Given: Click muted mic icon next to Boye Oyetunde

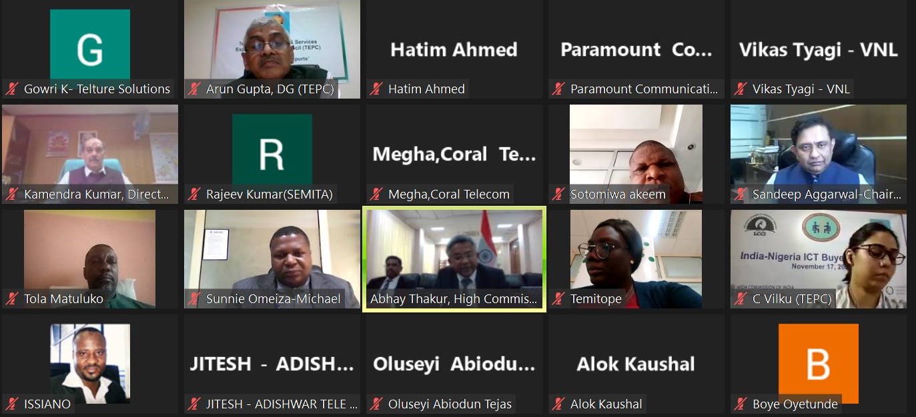Looking at the screenshot, I should pyautogui.click(x=741, y=404).
